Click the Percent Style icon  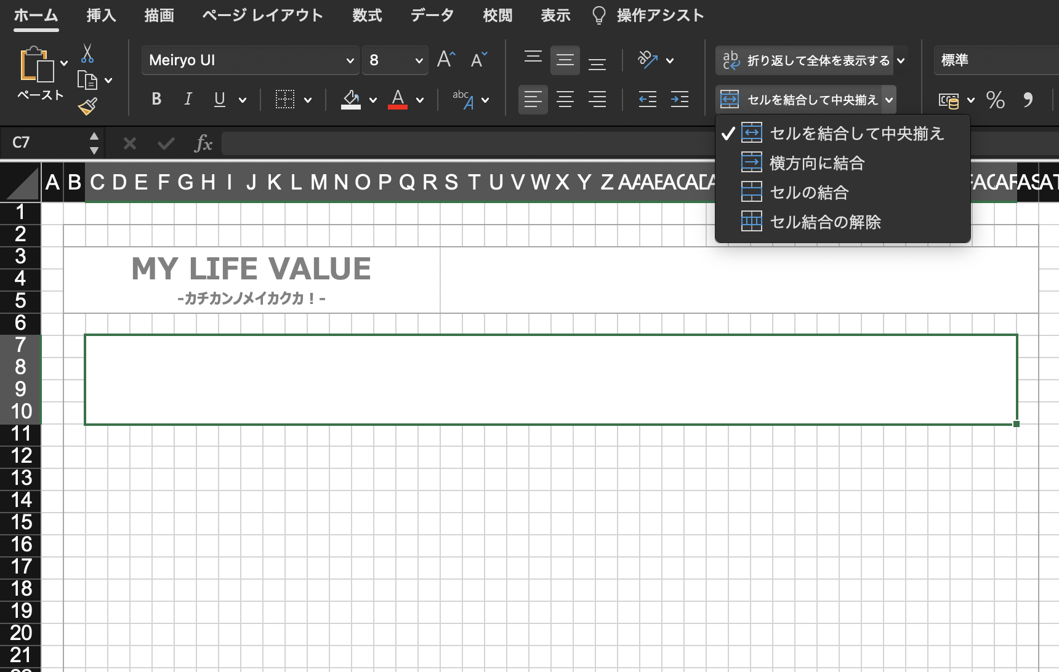tap(995, 100)
